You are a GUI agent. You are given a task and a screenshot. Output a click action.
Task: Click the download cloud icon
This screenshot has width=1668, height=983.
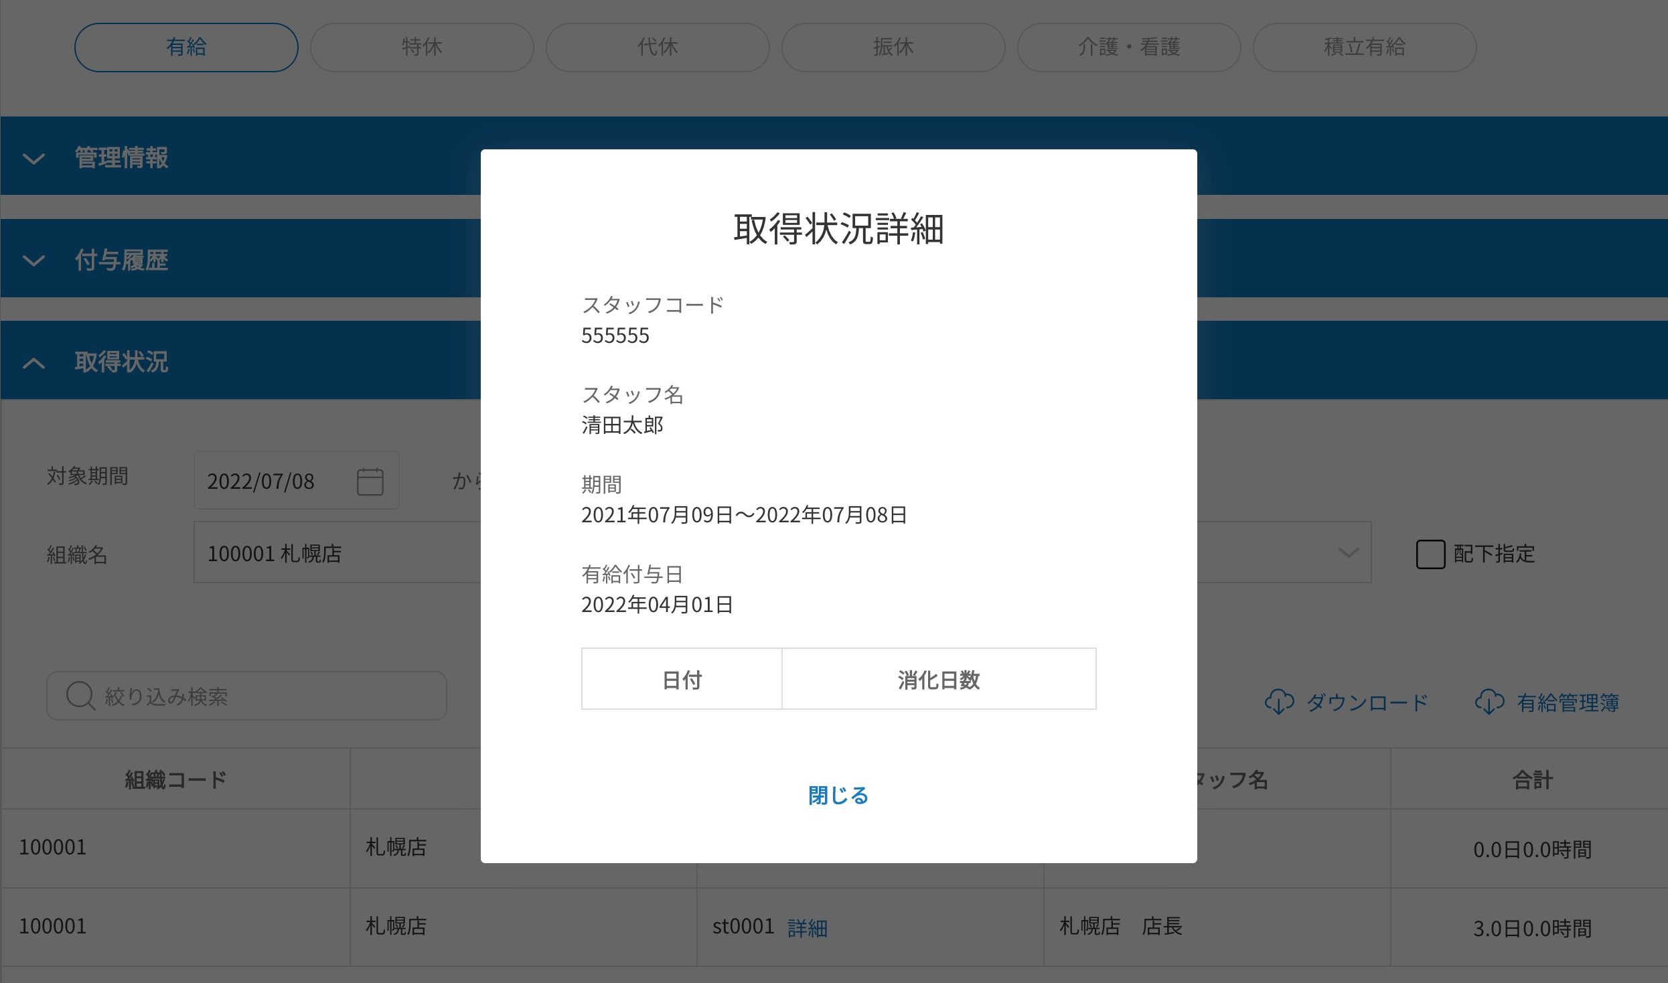[x=1279, y=702]
